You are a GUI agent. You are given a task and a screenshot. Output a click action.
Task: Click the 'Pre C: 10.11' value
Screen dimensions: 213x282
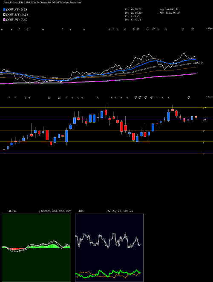(x=133, y=20)
